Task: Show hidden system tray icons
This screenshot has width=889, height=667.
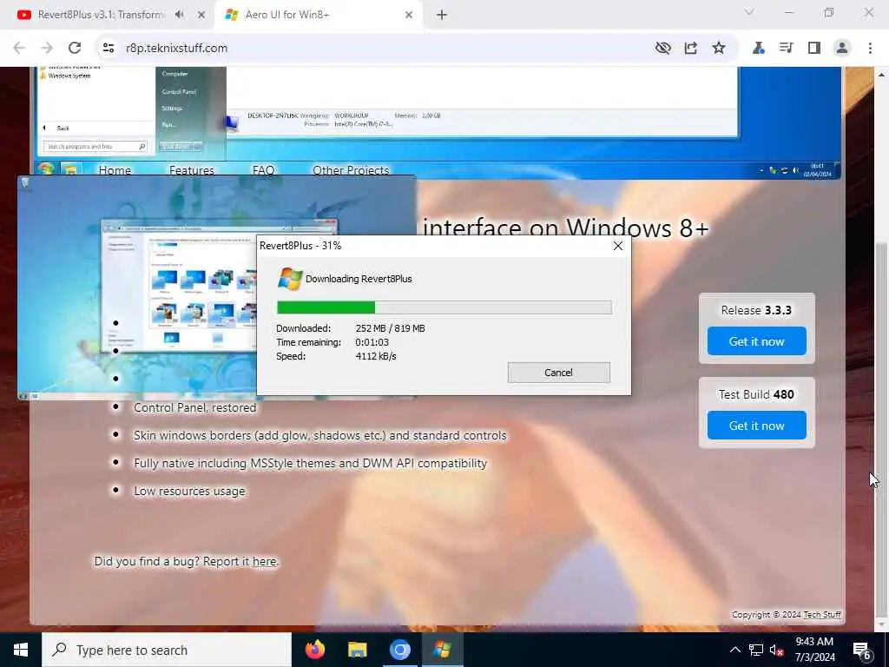Action: coord(734,650)
